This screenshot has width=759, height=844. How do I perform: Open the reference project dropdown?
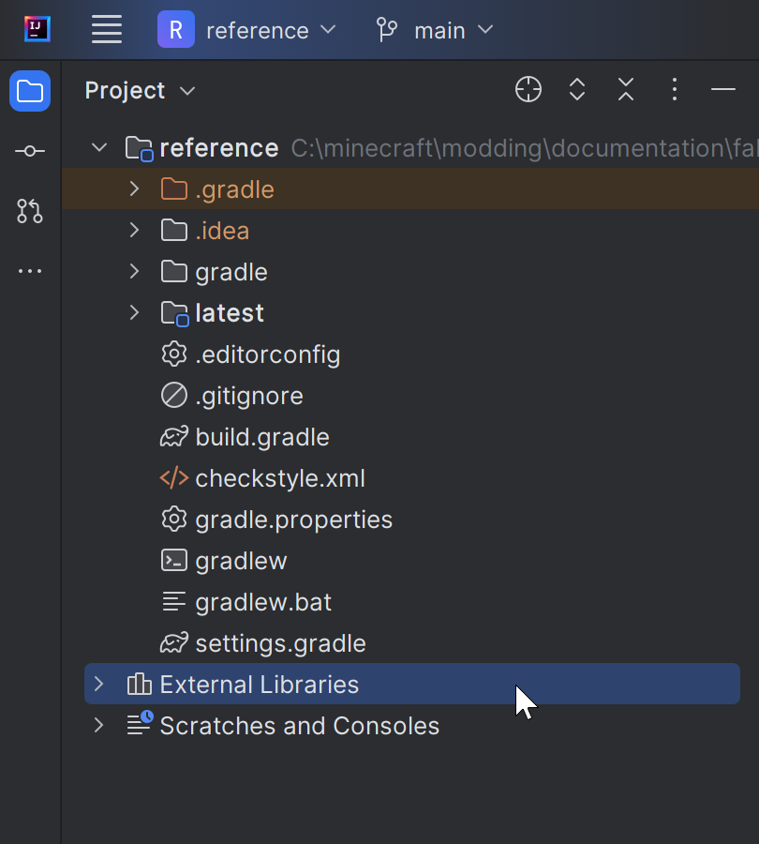247,30
